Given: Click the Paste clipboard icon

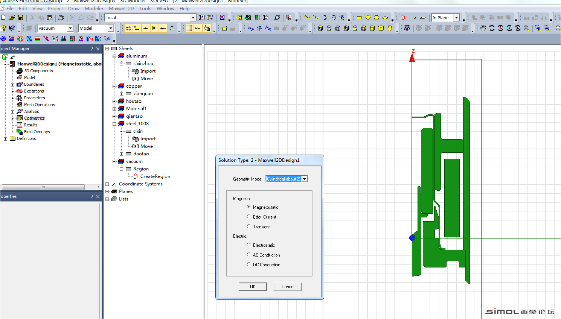Looking at the screenshot, I should (x=49, y=17).
